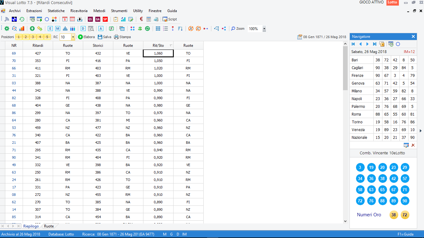Viewport: 424px width, 238px height.
Task: Click the Salva button
Action: [104, 37]
